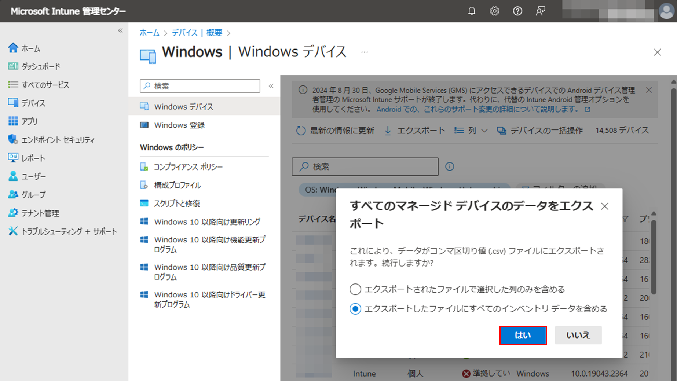
Task: Open the 列 columns dropdown
Action: pos(471,131)
